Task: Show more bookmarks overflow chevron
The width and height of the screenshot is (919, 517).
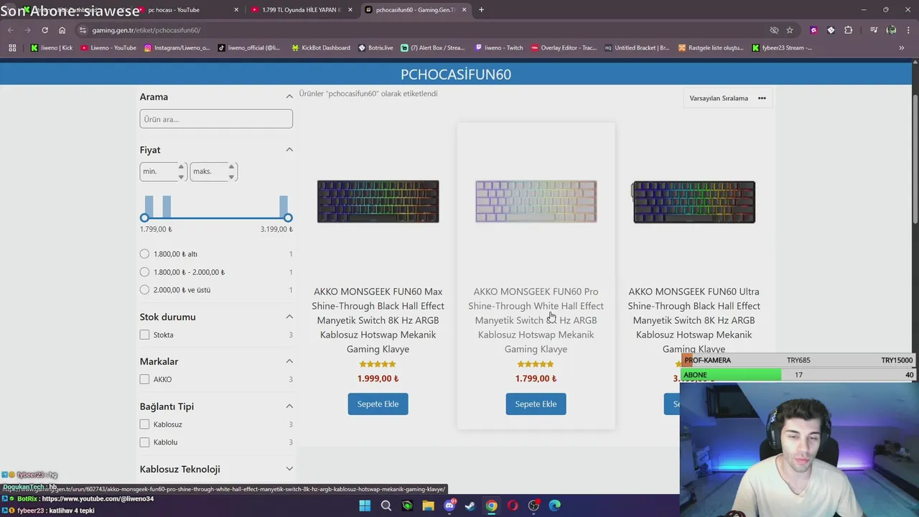Action: (902, 48)
